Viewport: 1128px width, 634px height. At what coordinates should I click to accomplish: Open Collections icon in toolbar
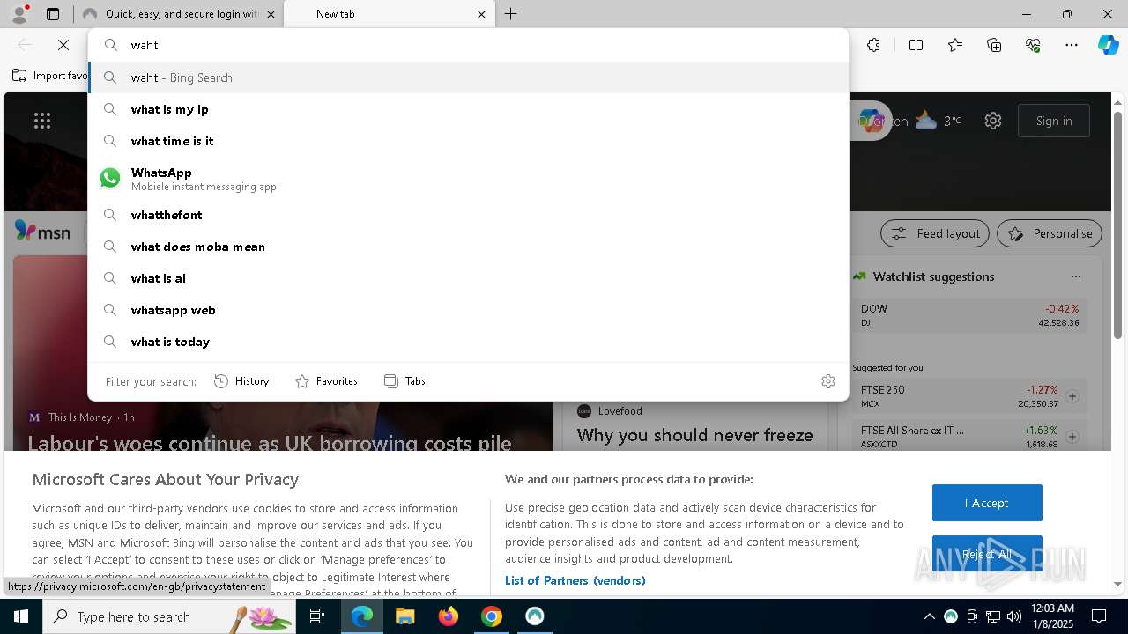pos(995,45)
